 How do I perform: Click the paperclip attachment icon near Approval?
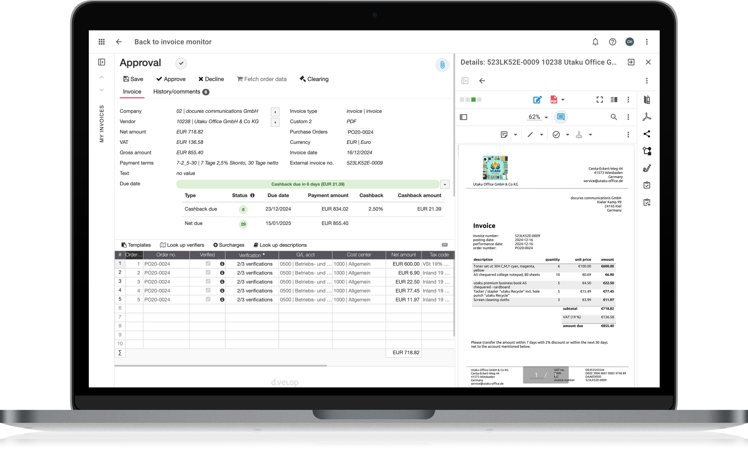(x=442, y=65)
